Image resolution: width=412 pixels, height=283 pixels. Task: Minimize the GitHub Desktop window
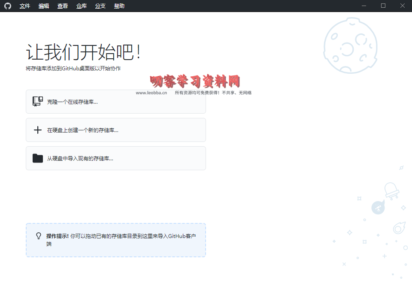pyautogui.click(x=364, y=6)
